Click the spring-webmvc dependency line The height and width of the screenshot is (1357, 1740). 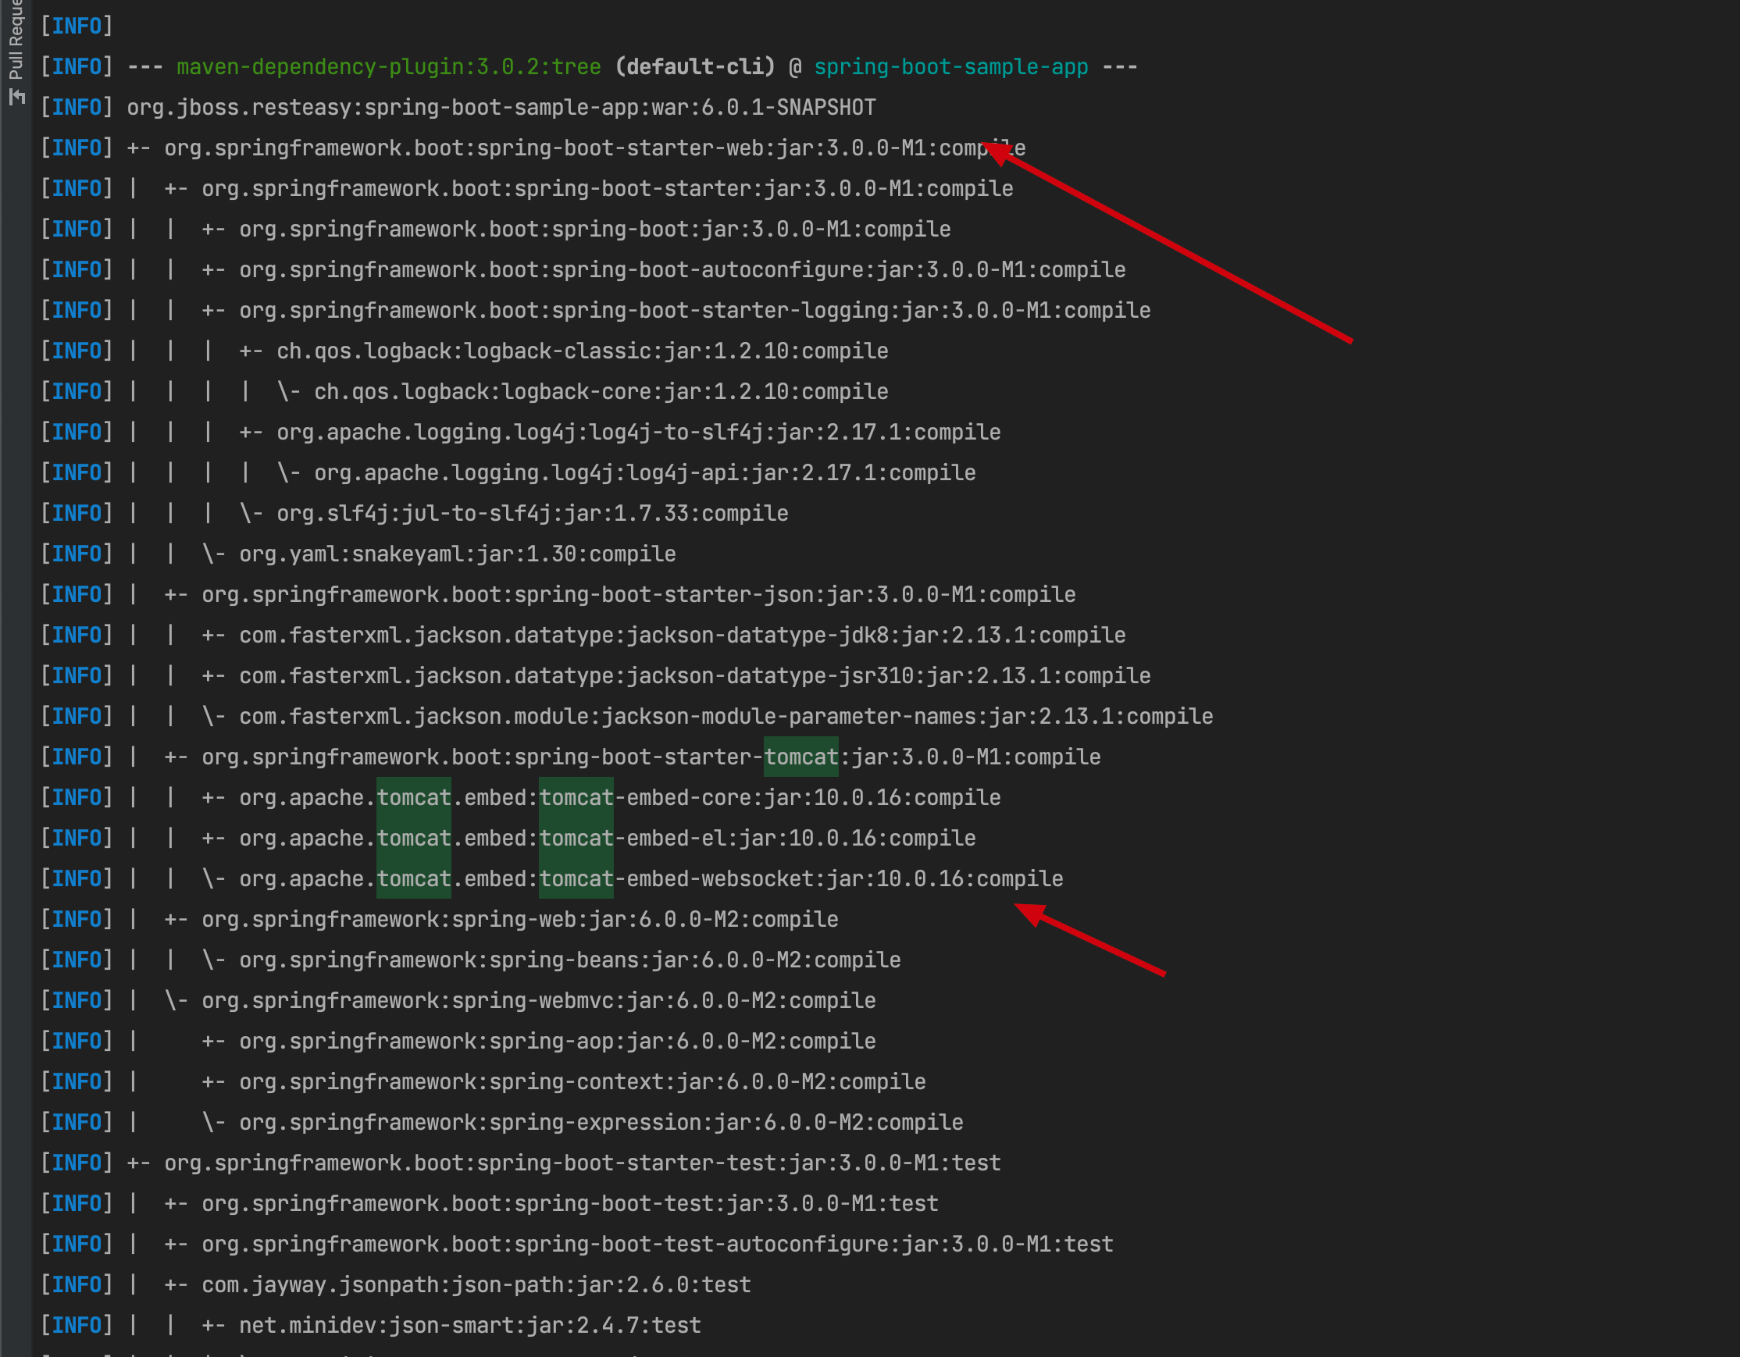pyautogui.click(x=538, y=1000)
